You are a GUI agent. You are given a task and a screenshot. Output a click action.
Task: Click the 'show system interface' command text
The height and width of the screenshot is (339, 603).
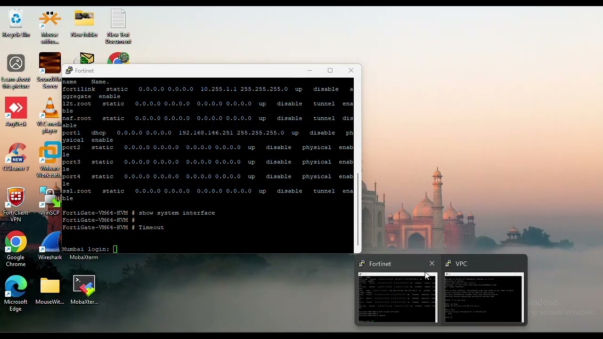click(177, 213)
